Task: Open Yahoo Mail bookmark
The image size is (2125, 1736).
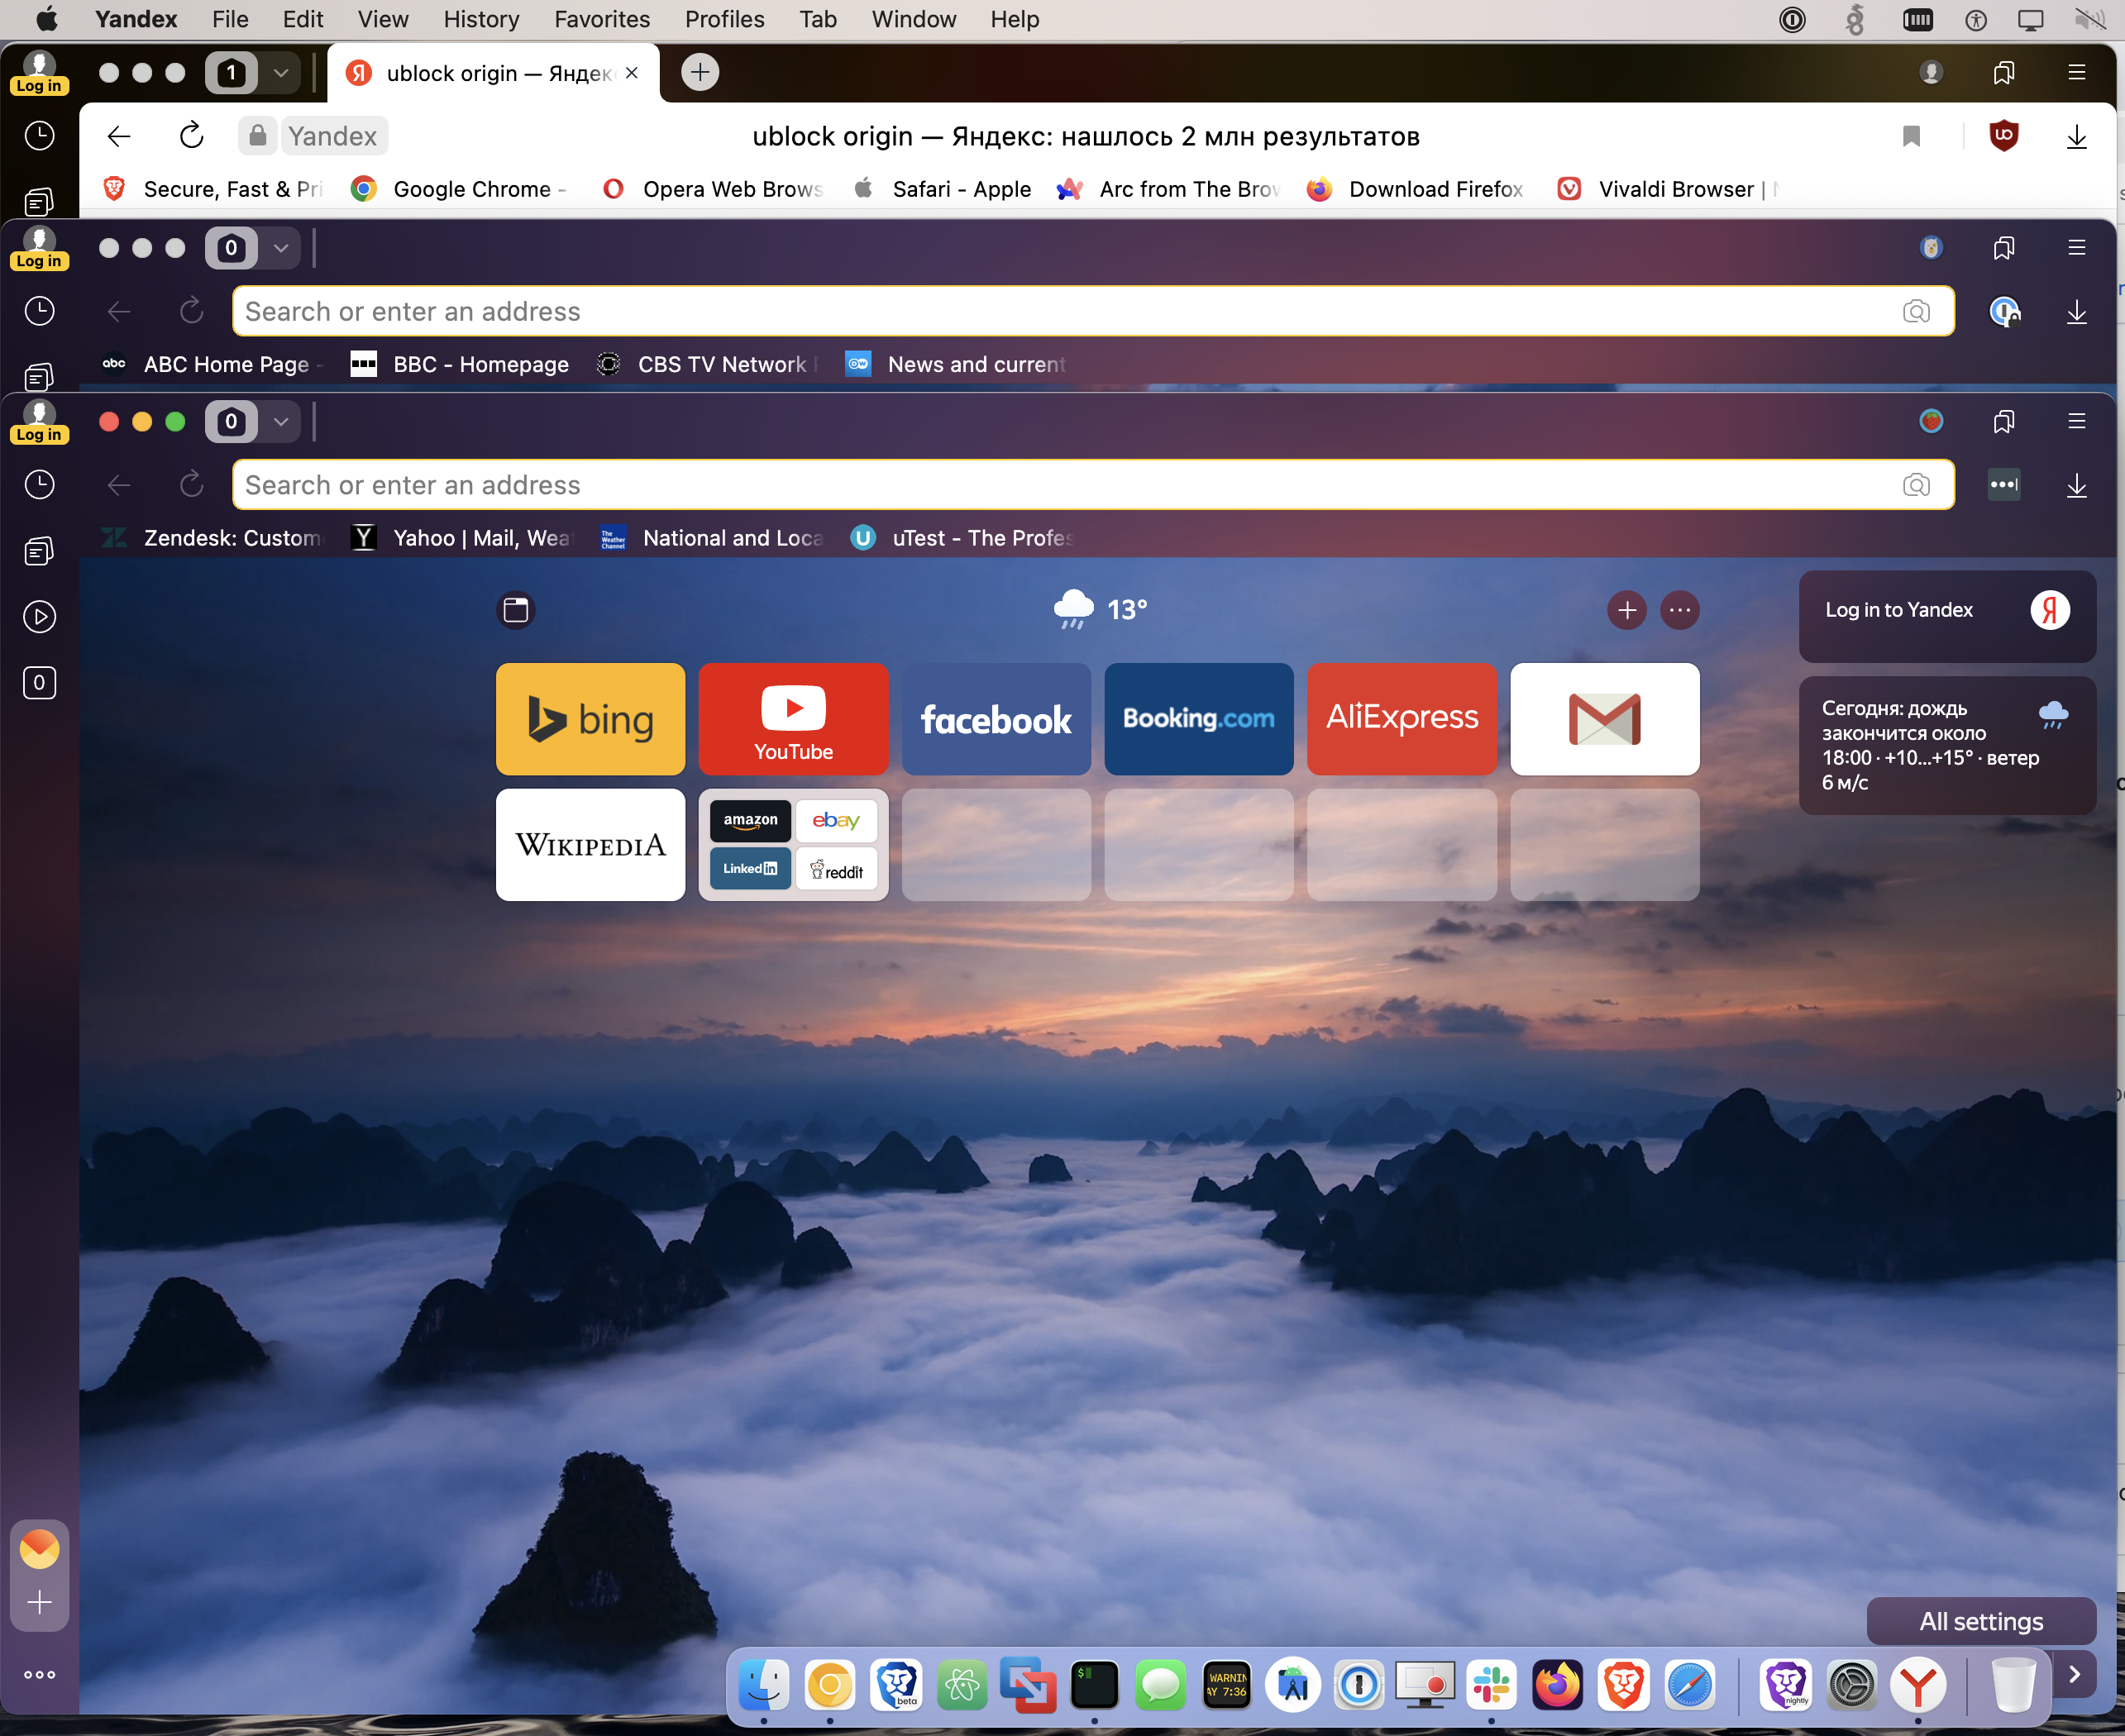Action: [462, 538]
